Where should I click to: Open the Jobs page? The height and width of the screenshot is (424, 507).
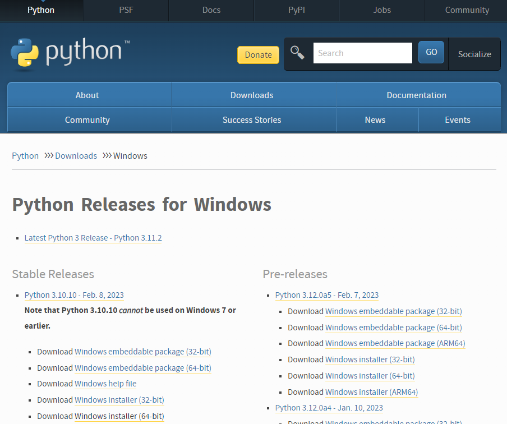pos(382,10)
